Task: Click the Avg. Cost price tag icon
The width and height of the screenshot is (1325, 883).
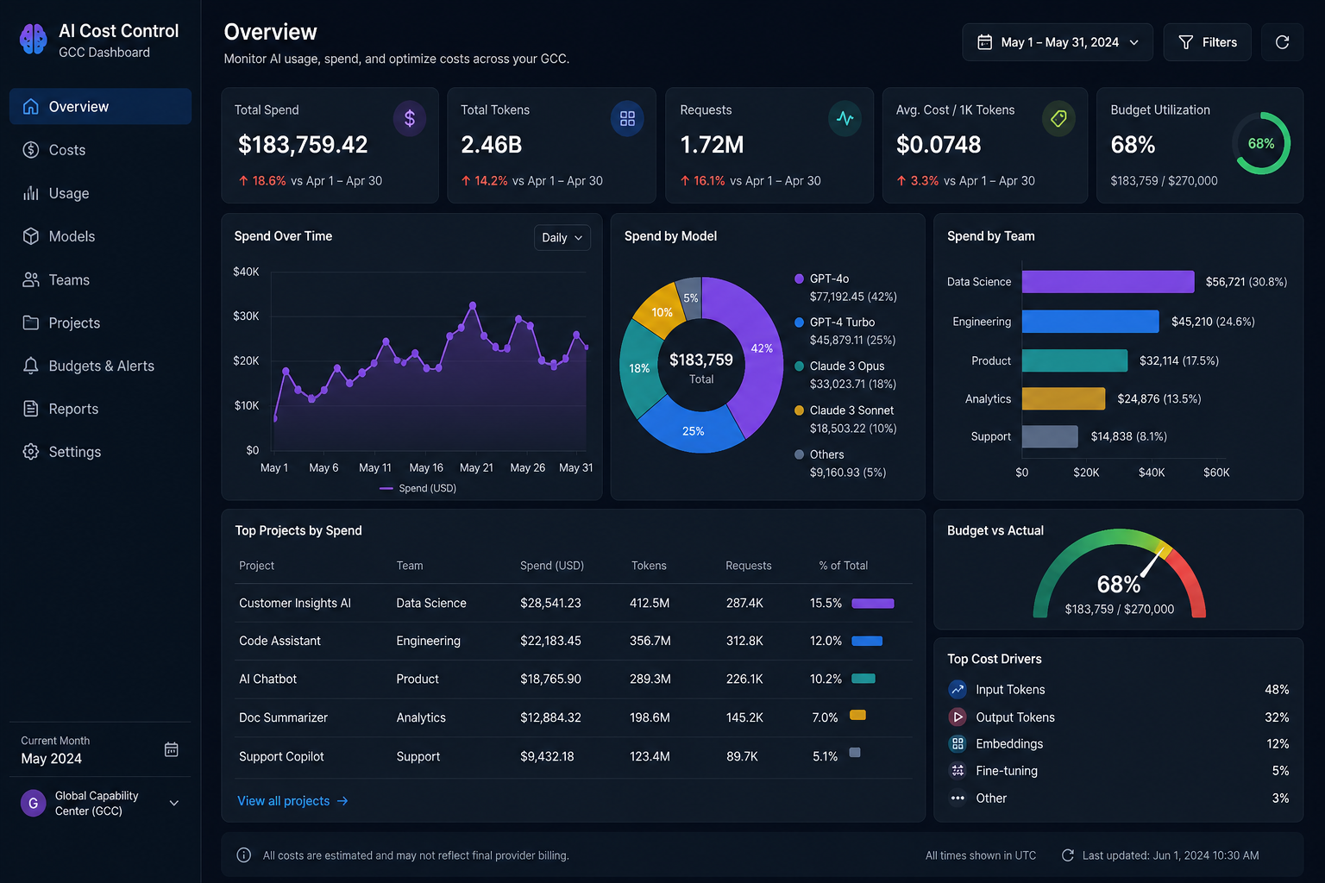Action: [1058, 118]
